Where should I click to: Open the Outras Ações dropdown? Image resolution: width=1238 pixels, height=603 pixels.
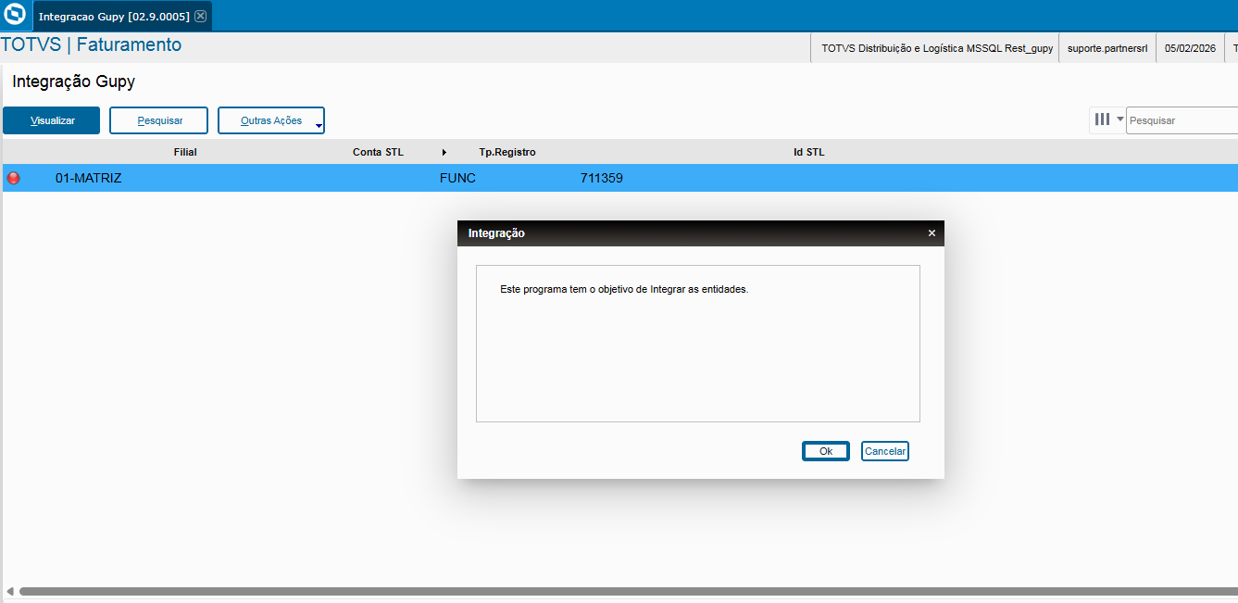click(271, 120)
